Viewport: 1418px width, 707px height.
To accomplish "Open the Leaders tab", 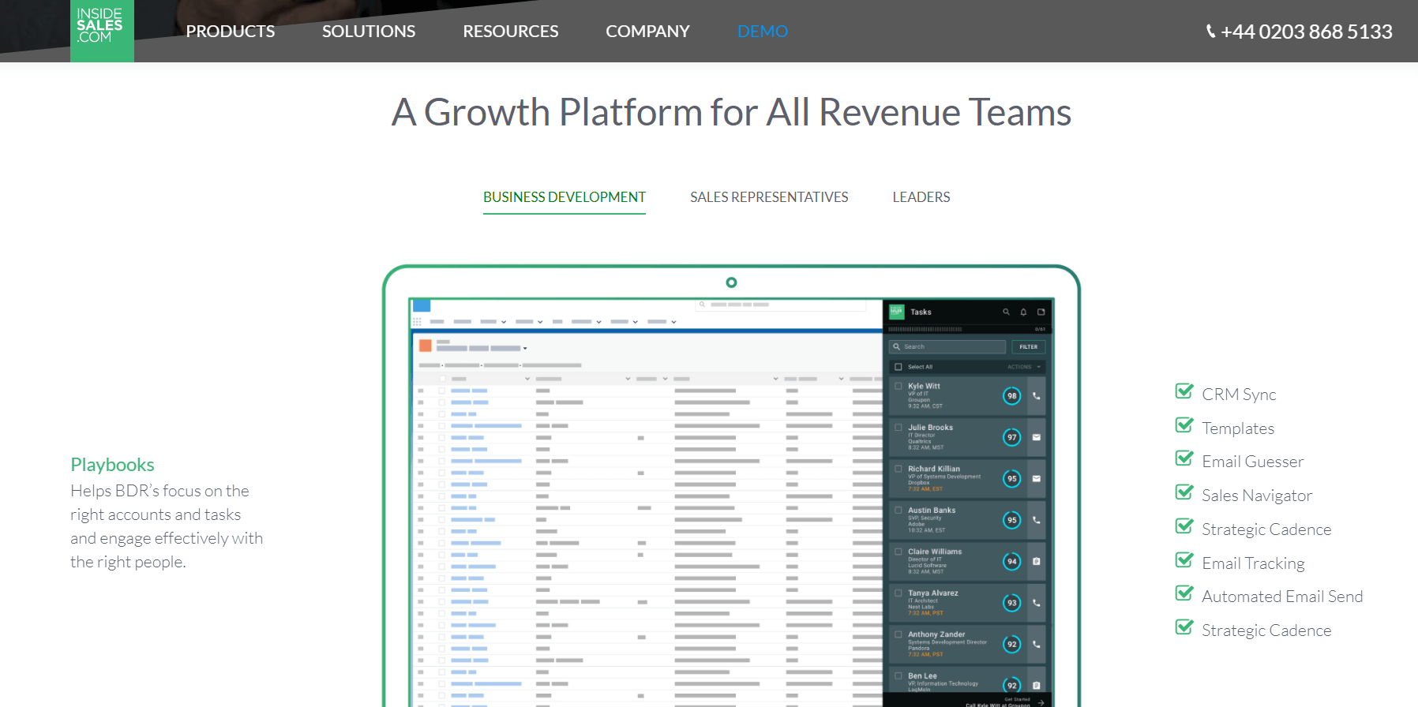I will tap(921, 197).
